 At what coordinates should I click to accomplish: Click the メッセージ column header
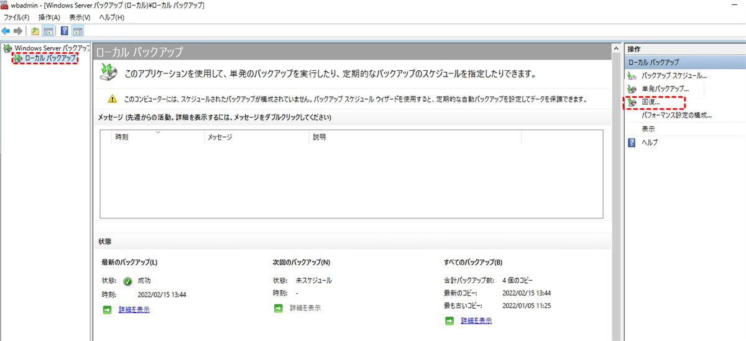(255, 137)
